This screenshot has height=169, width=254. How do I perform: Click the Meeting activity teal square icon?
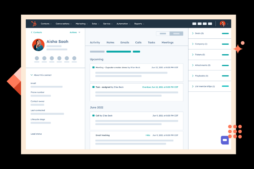click(93, 67)
